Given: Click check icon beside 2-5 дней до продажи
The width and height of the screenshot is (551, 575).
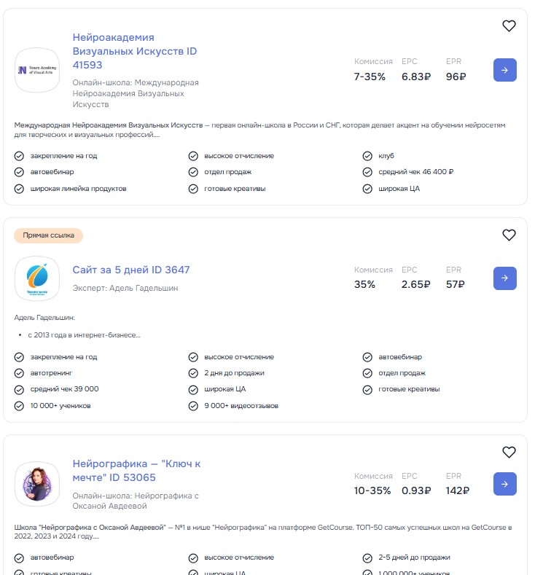Looking at the screenshot, I should coord(367,558).
